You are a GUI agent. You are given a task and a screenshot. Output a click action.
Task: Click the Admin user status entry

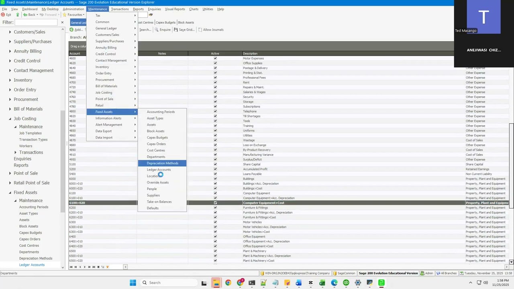pyautogui.click(x=426, y=273)
